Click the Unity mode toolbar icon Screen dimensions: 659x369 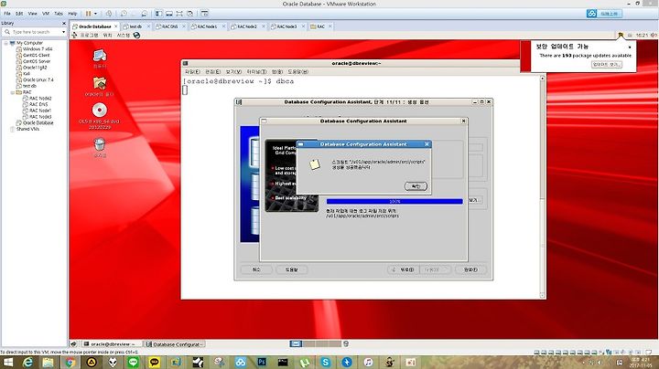click(x=190, y=14)
